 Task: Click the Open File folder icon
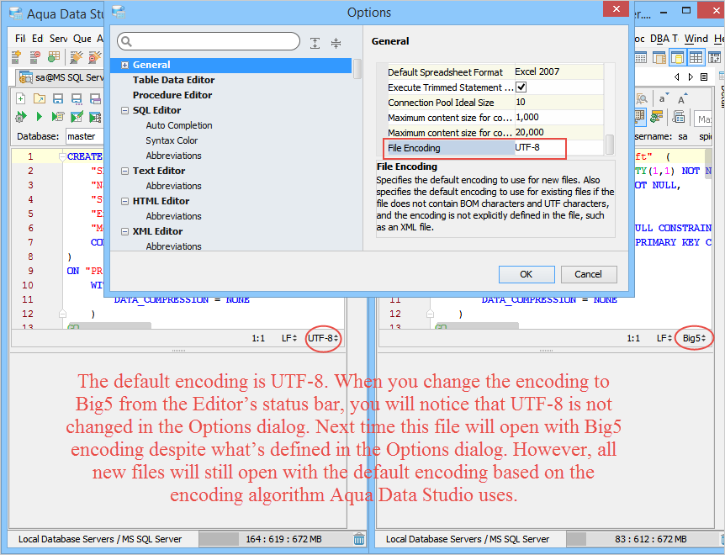tap(40, 98)
